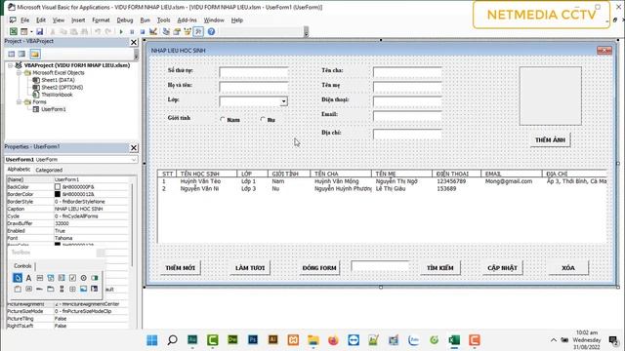The image size is (625, 351).
Task: Open Excel from the taskbar
Action: point(454,340)
